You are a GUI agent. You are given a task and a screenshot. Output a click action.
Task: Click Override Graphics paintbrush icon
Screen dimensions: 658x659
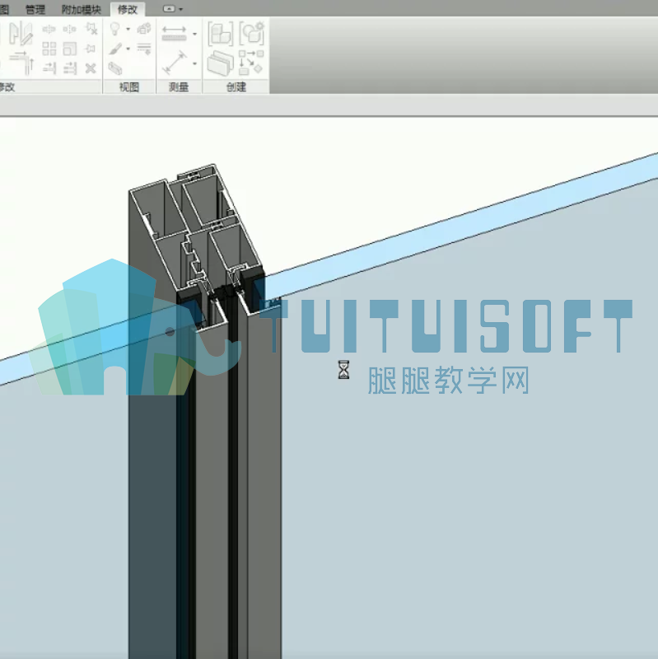115,49
